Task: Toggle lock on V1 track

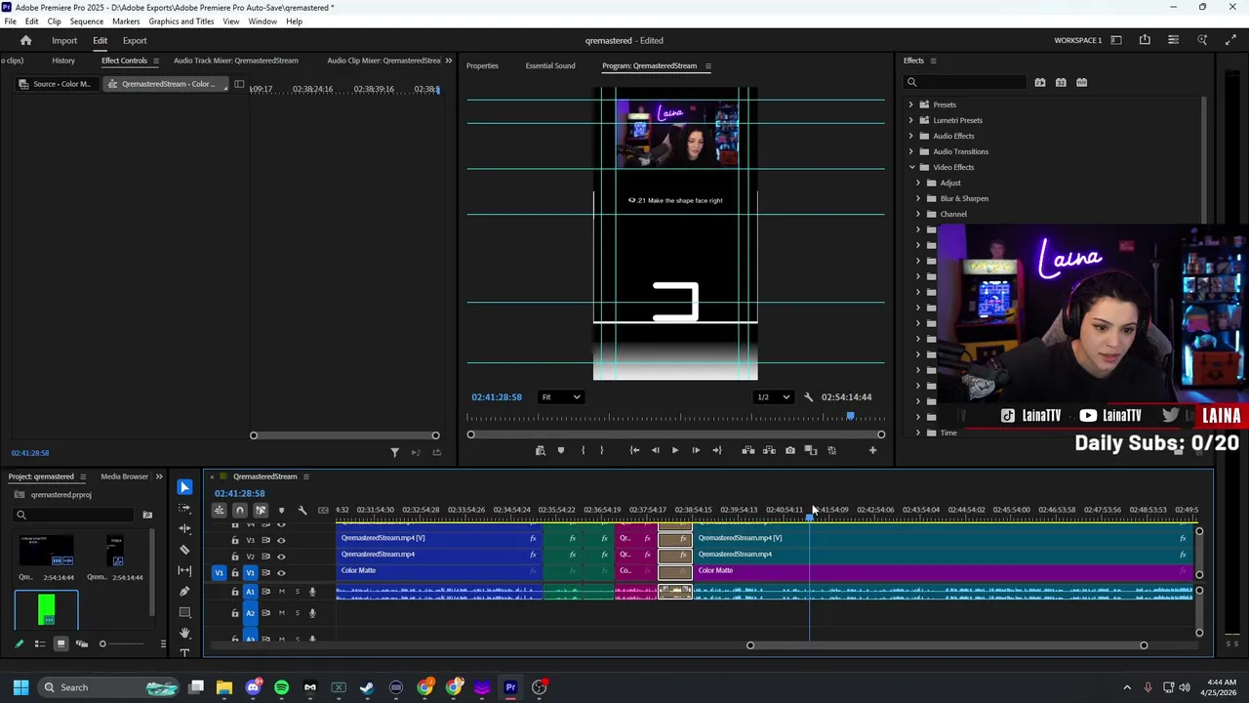Action: point(234,573)
